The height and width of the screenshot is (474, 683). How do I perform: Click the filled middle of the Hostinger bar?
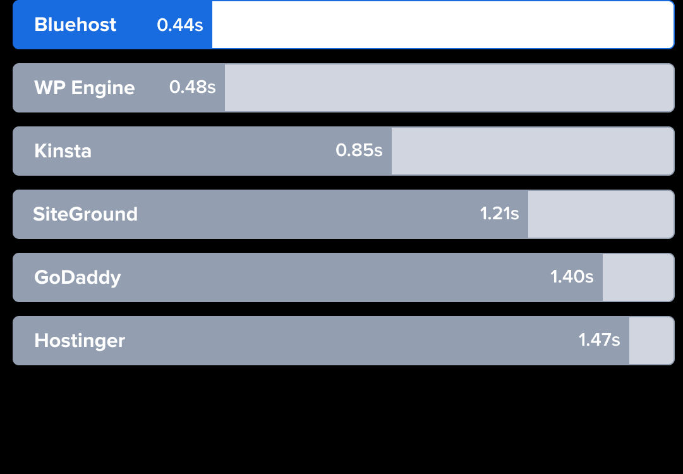click(348, 341)
